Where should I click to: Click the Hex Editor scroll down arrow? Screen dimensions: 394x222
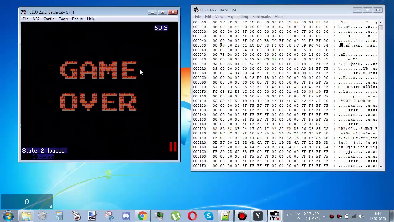click(381, 166)
